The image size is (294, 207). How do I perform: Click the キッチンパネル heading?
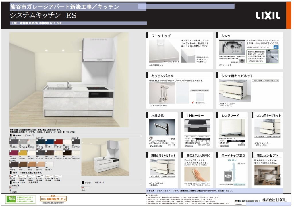[163, 76]
